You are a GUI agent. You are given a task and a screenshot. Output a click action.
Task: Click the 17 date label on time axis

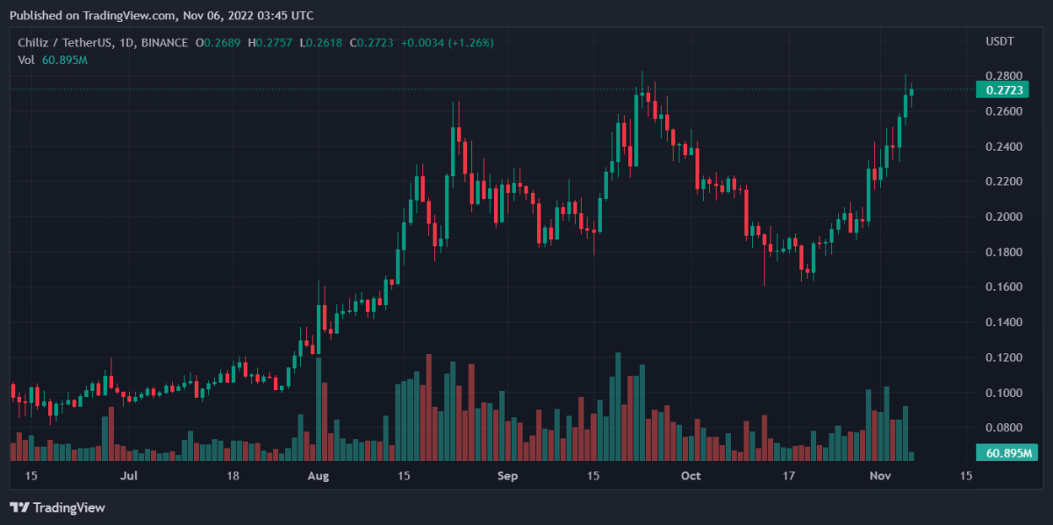pyautogui.click(x=789, y=476)
